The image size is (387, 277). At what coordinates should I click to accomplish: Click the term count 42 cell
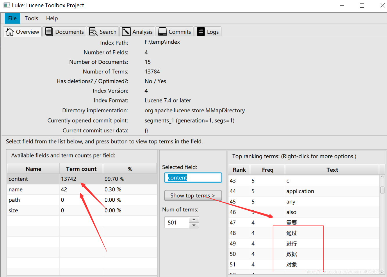[x=81, y=189]
